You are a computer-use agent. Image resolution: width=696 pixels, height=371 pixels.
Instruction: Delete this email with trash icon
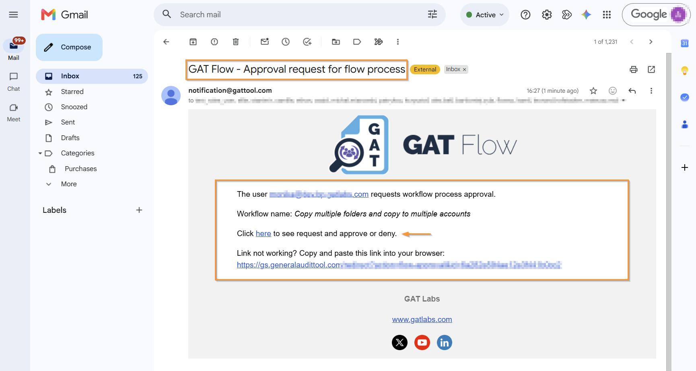click(236, 42)
